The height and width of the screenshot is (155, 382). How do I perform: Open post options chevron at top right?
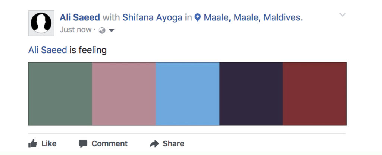pyautogui.click(x=342, y=15)
